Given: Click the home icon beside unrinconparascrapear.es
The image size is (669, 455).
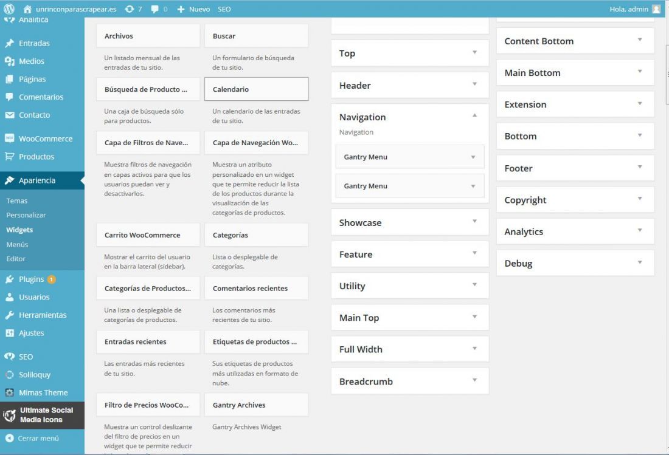Looking at the screenshot, I should click(x=27, y=9).
